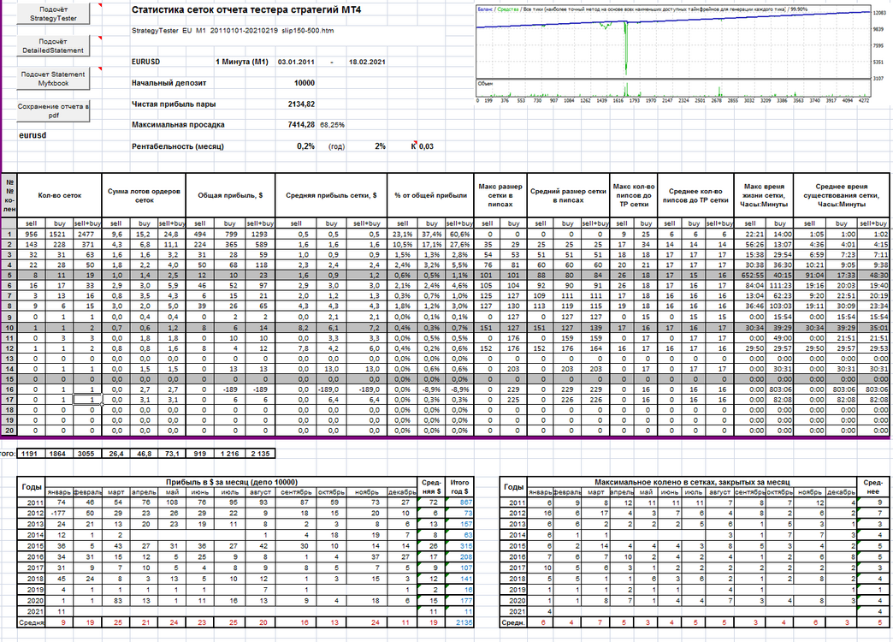Viewport: 893px width, 642px height.
Task: Click the lowercase 'eurusd' cell
Action: coord(33,135)
